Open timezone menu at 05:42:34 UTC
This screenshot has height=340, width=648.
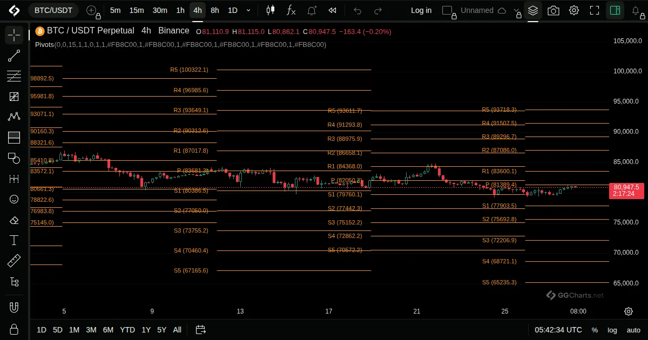[558, 330]
